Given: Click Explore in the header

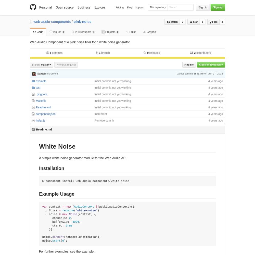Looking at the screenshot, I should tap(99, 7).
